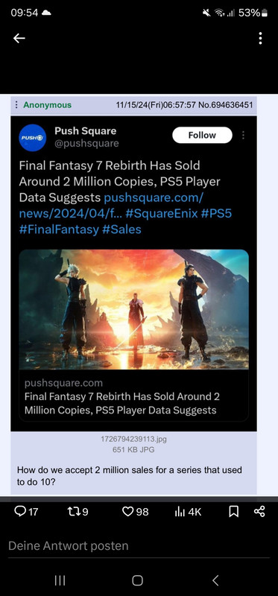Click the Follow button for Push Square
278x596 pixels.
[202, 135]
